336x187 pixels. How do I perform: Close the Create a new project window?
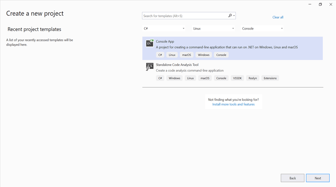(x=331, y=4)
